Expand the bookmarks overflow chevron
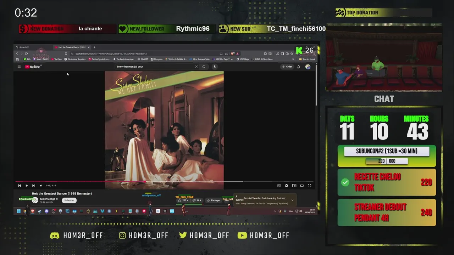Screen dimensions: 454x255 coord(293,59)
